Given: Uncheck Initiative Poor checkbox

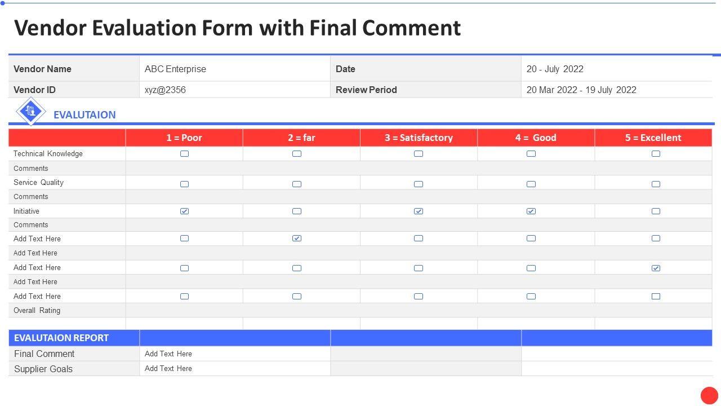Looking at the screenshot, I should [184, 211].
